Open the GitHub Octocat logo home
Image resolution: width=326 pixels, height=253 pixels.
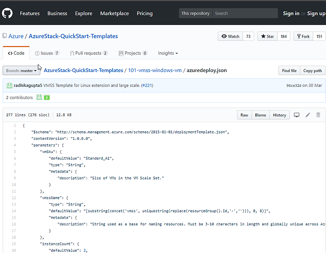(x=7, y=13)
